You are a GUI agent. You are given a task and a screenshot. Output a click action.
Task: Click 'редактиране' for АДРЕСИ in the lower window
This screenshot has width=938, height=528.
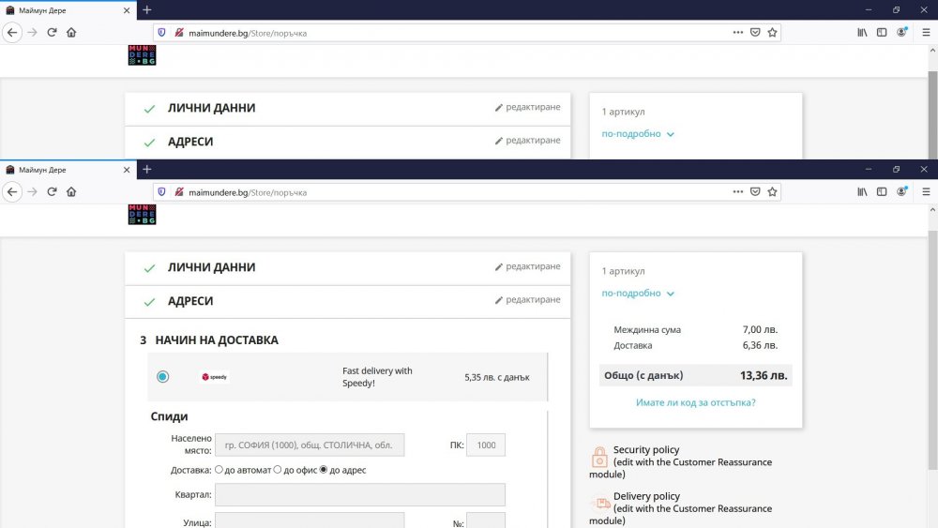(527, 299)
